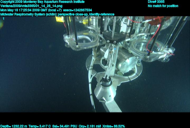Click the 'No match for position' text
Viewport: 190px width, 128px height.
click(163, 6)
